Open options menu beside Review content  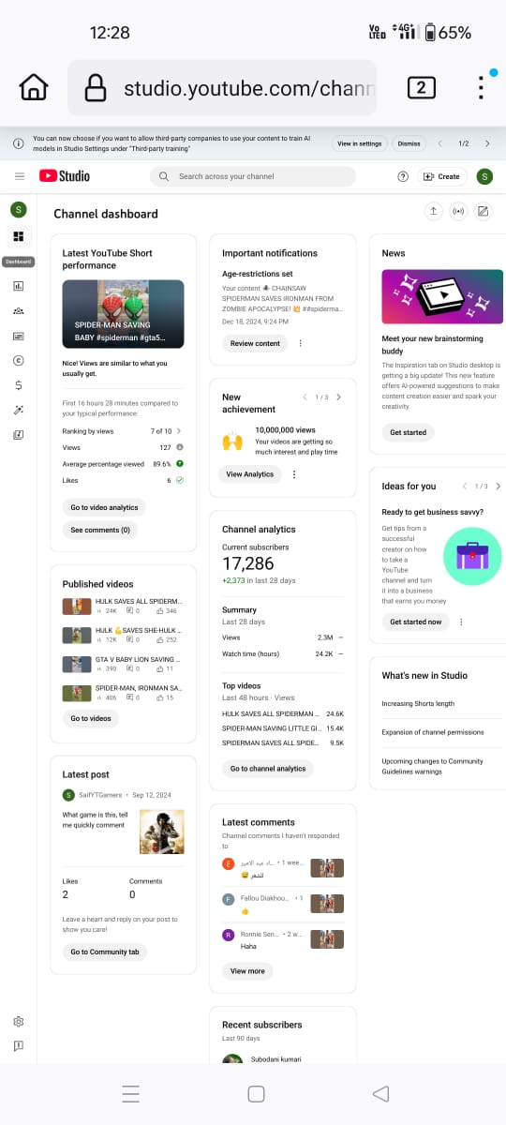coord(301,343)
